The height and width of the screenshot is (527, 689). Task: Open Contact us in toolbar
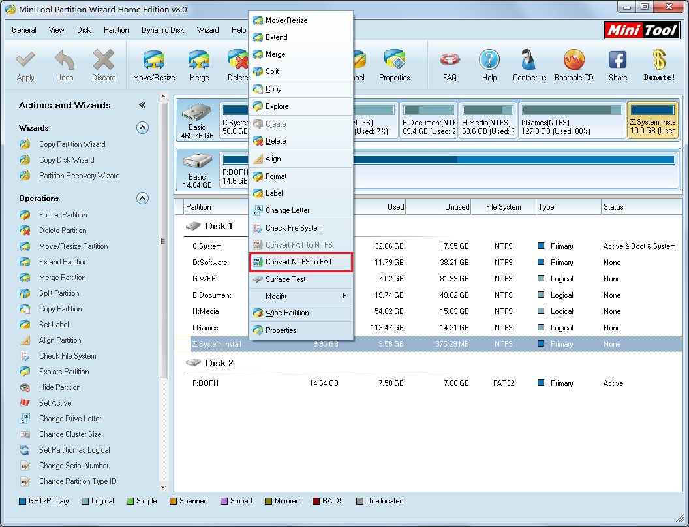click(529, 64)
